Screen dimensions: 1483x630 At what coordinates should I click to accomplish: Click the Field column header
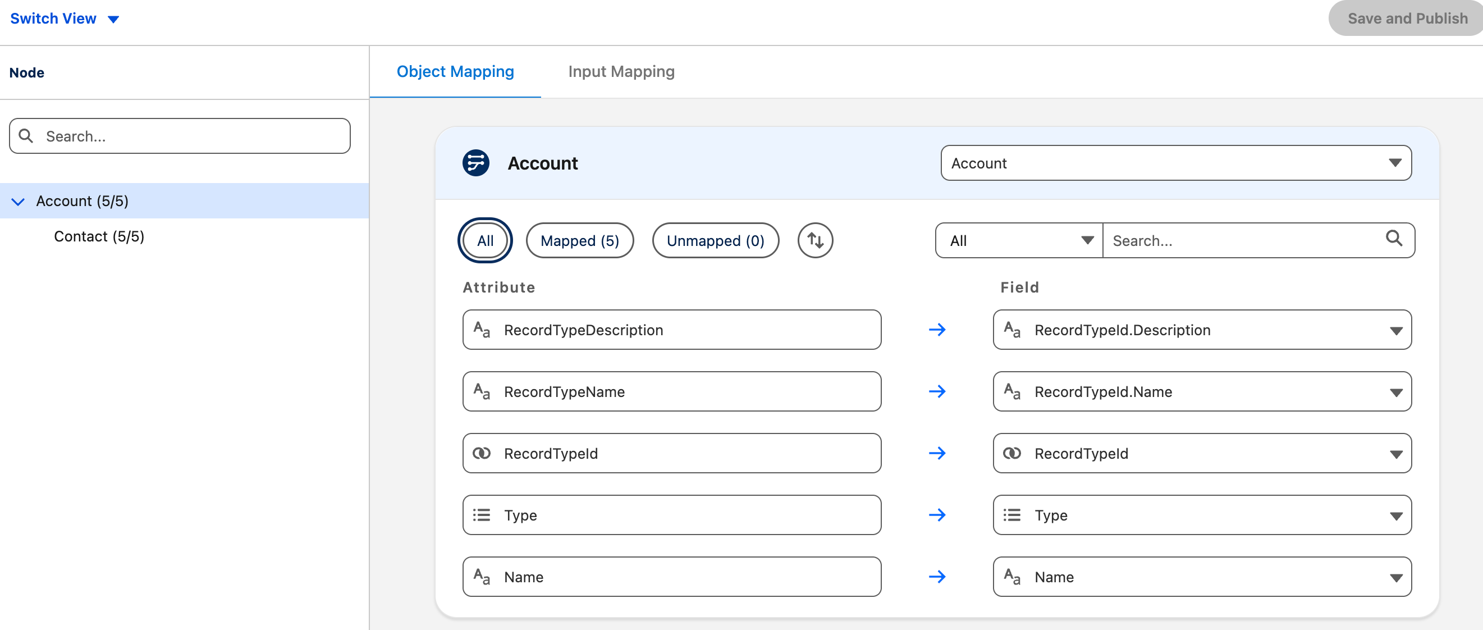coord(1019,287)
